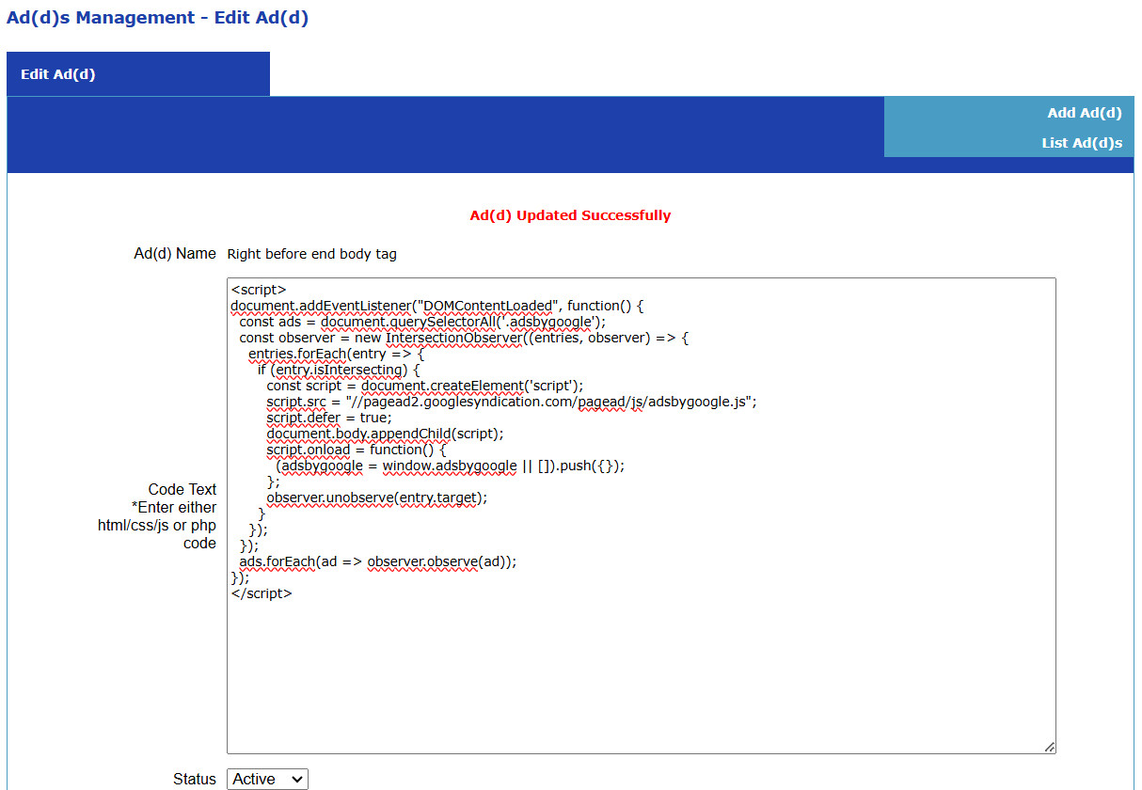Click the script.defer = true line
The width and height of the screenshot is (1142, 790).
coord(329,418)
